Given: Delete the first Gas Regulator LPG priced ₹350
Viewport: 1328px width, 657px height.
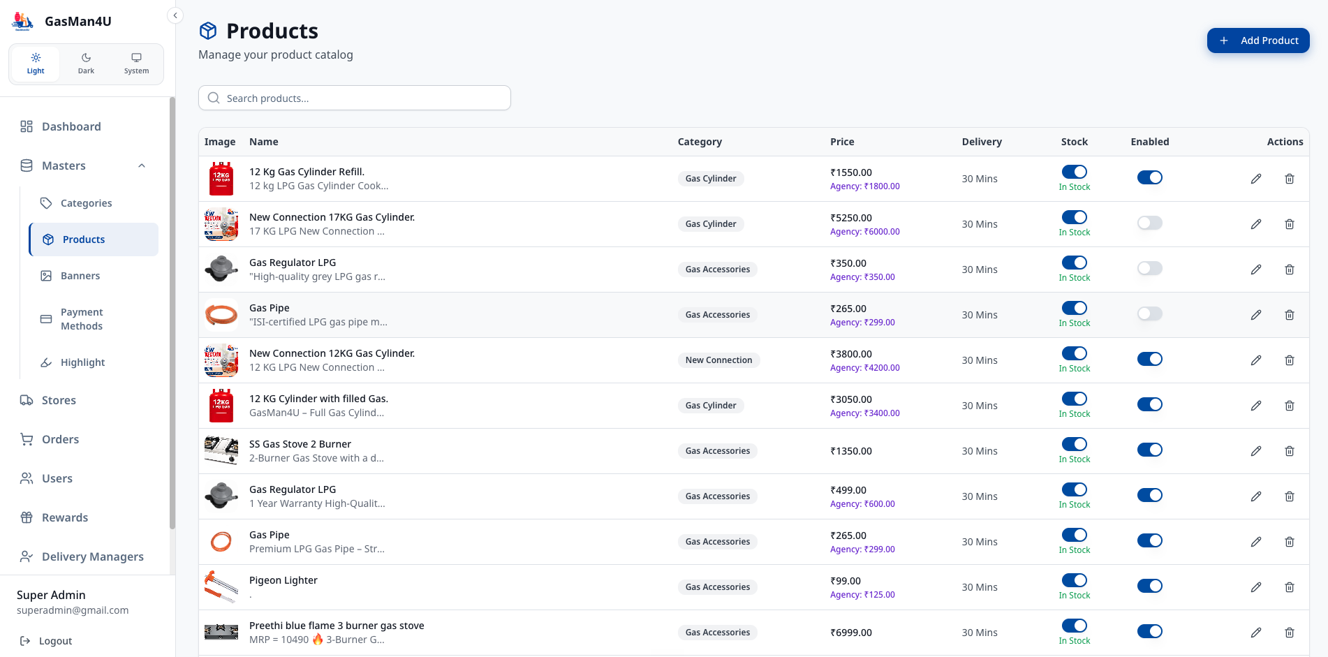Looking at the screenshot, I should tap(1289, 270).
